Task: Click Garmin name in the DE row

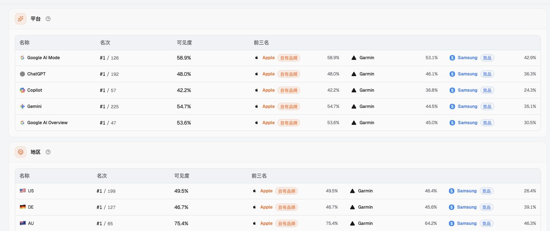Action: [x=365, y=207]
